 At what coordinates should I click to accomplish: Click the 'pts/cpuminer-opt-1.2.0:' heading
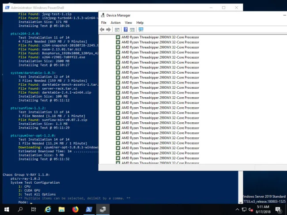click(x=33, y=136)
